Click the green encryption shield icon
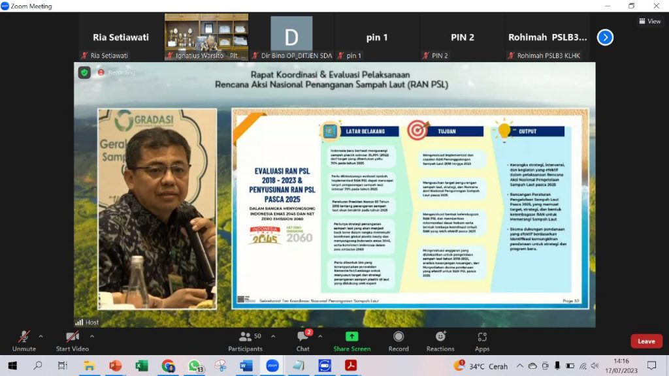Screen dimensions: 669x376 pyautogui.click(x=85, y=72)
